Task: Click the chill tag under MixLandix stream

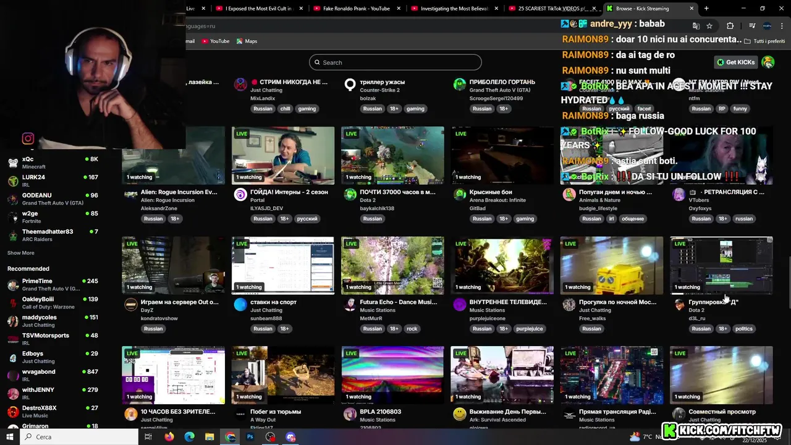Action: click(x=285, y=108)
